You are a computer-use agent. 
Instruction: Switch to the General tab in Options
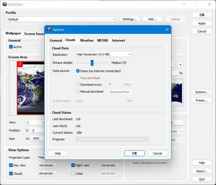coord(56,40)
